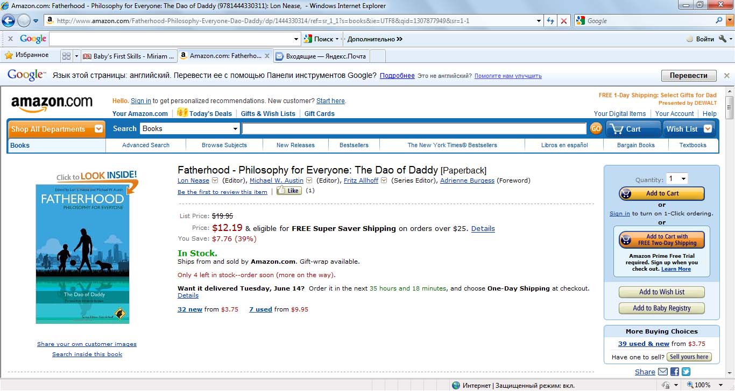Open new blank tab button
The height and width of the screenshot is (391, 735).
378,56
